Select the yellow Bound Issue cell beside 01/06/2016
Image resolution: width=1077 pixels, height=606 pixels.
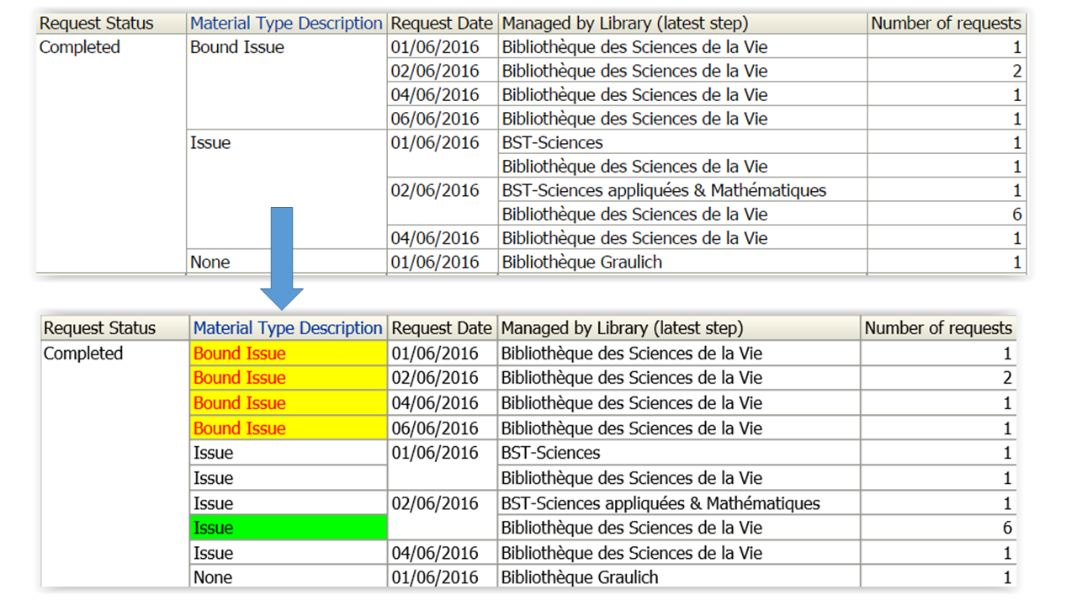(288, 353)
